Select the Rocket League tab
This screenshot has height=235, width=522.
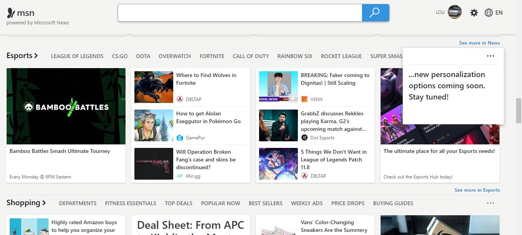pos(341,56)
